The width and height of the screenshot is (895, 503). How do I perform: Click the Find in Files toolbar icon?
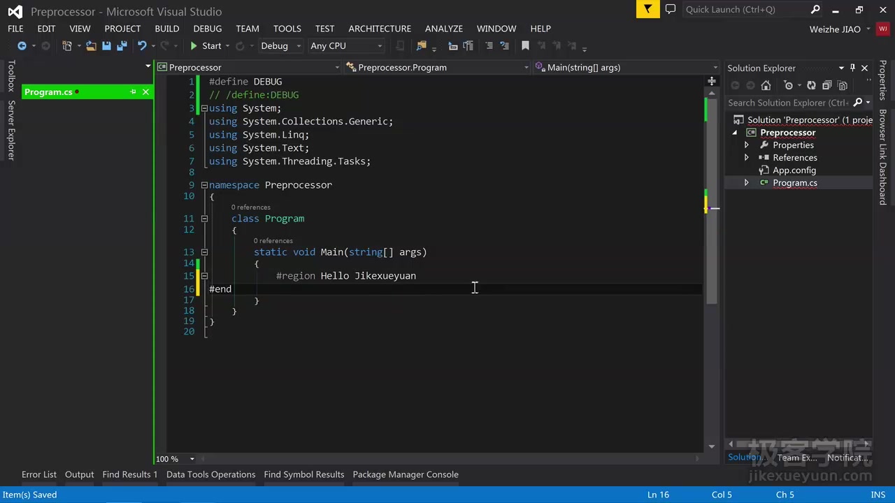click(x=421, y=46)
